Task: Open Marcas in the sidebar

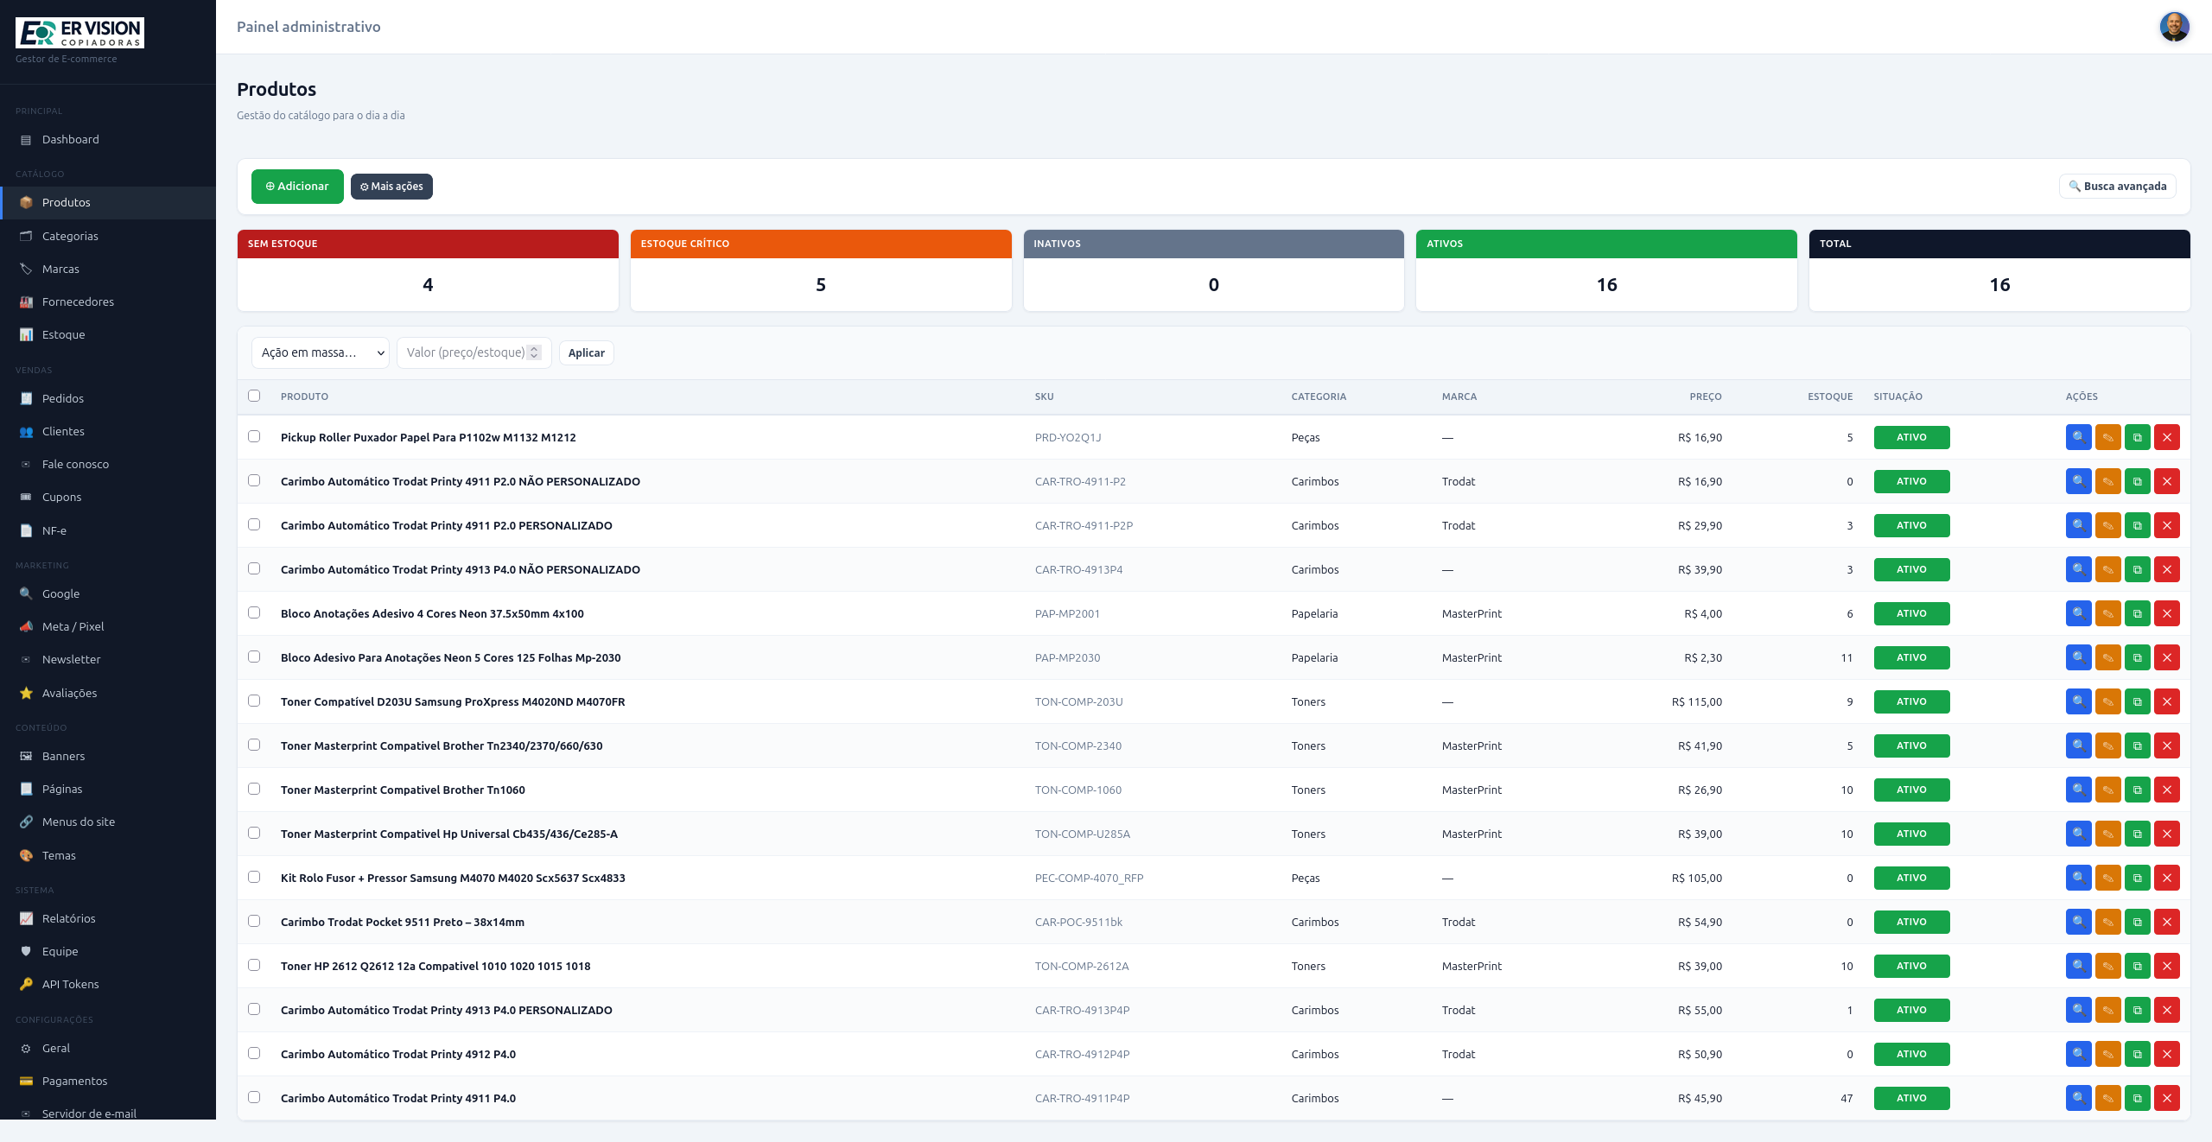Action: (108, 269)
